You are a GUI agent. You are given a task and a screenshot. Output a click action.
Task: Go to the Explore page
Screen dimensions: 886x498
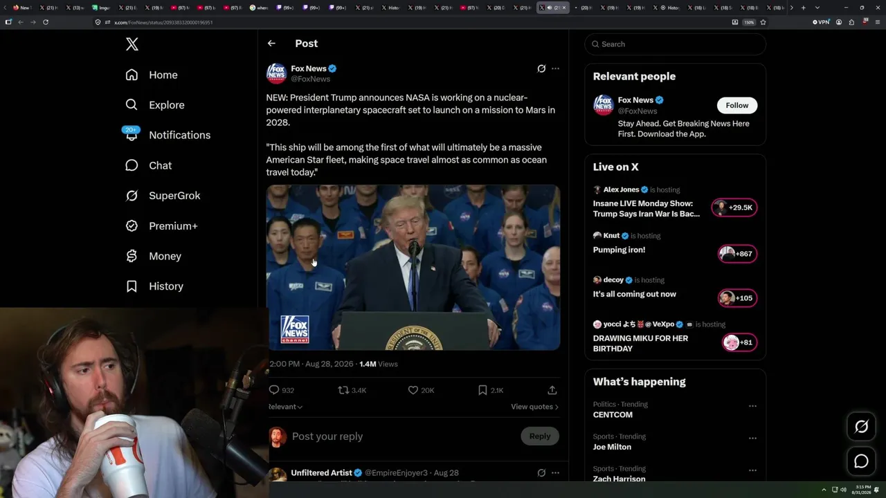[x=155, y=105]
